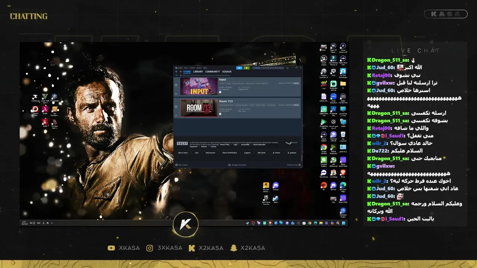This screenshot has width=477, height=268.
Task: Open the View menu in Steam
Action: click(186, 68)
